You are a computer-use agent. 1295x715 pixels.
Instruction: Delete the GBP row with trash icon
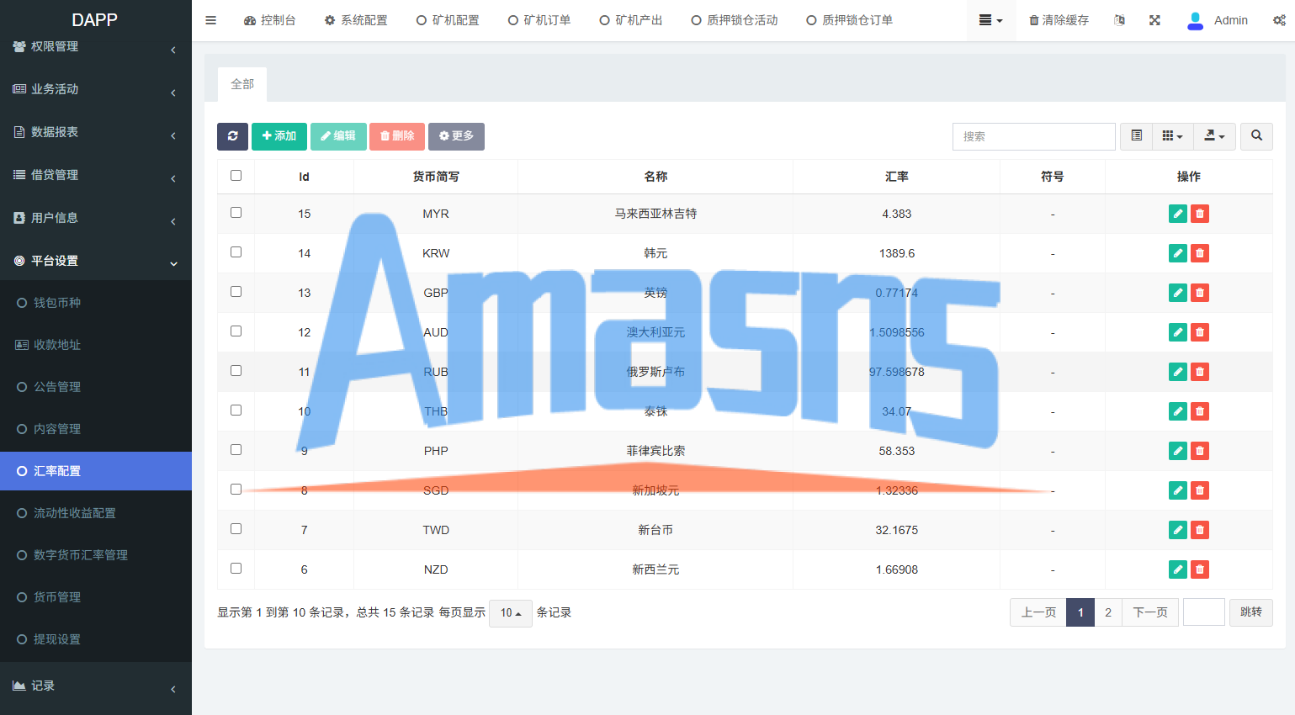[1200, 293]
